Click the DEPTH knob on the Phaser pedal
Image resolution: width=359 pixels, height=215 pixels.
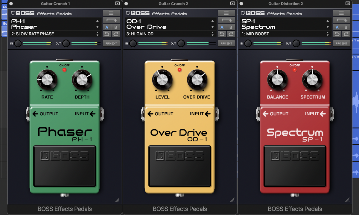coord(82,79)
